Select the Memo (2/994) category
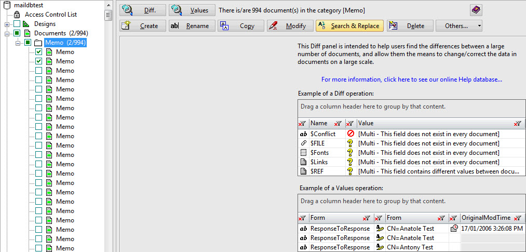The width and height of the screenshot is (526, 252). tap(65, 43)
